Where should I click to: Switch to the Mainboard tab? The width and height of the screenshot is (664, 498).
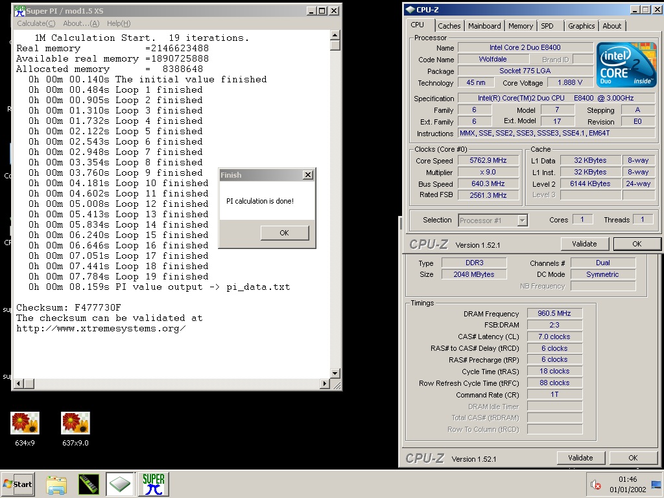(484, 26)
